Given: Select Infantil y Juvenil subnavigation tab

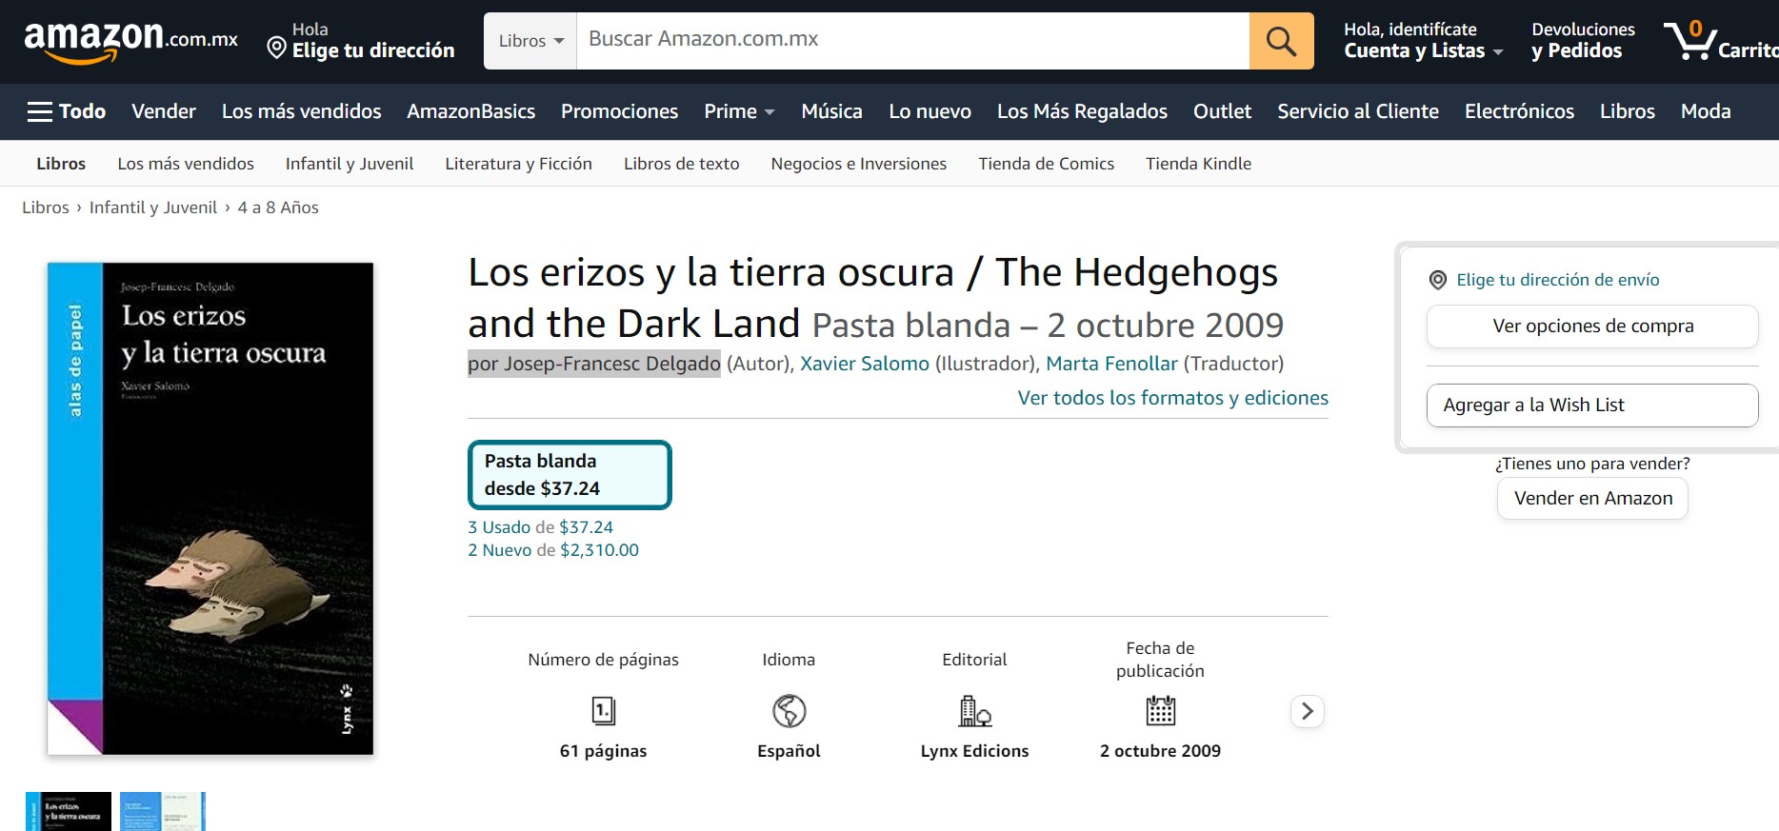Looking at the screenshot, I should pos(350,164).
